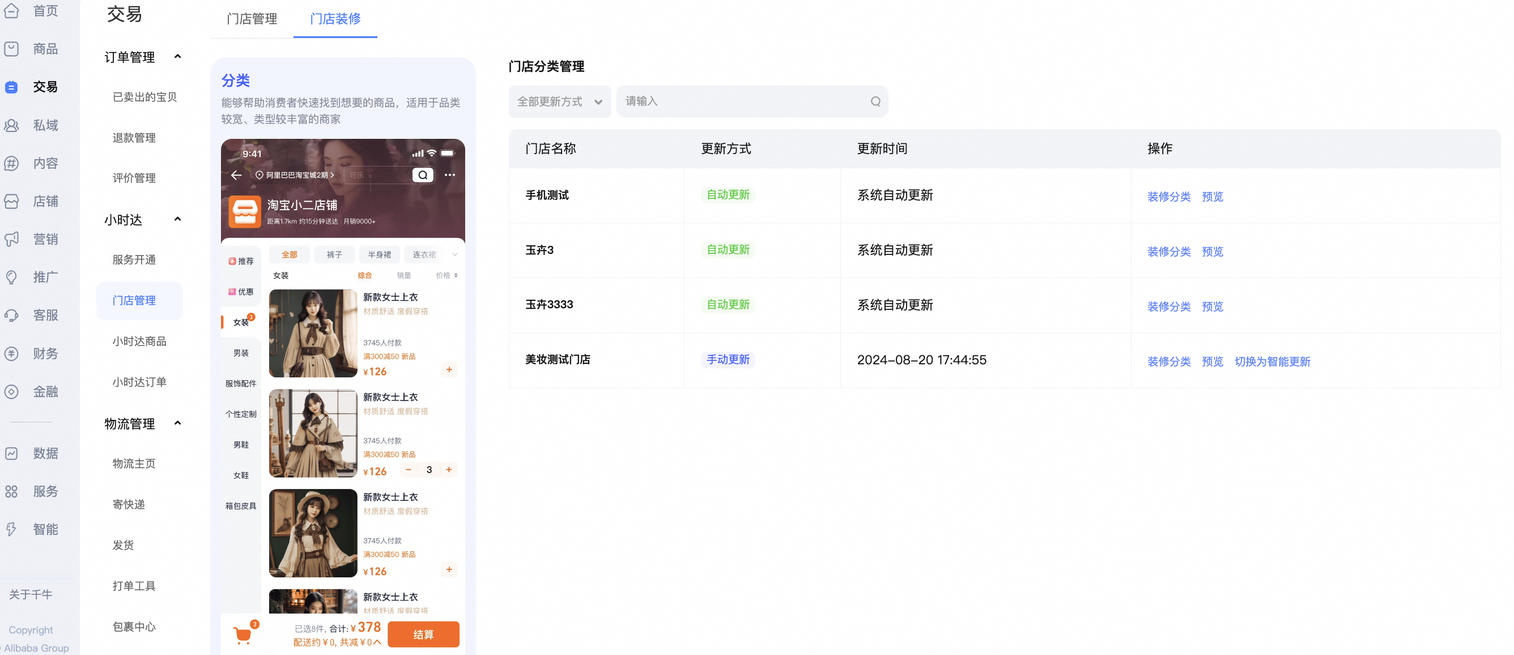Open the 推广 lightbulb icon
The height and width of the screenshot is (655, 1514).
pyautogui.click(x=12, y=277)
